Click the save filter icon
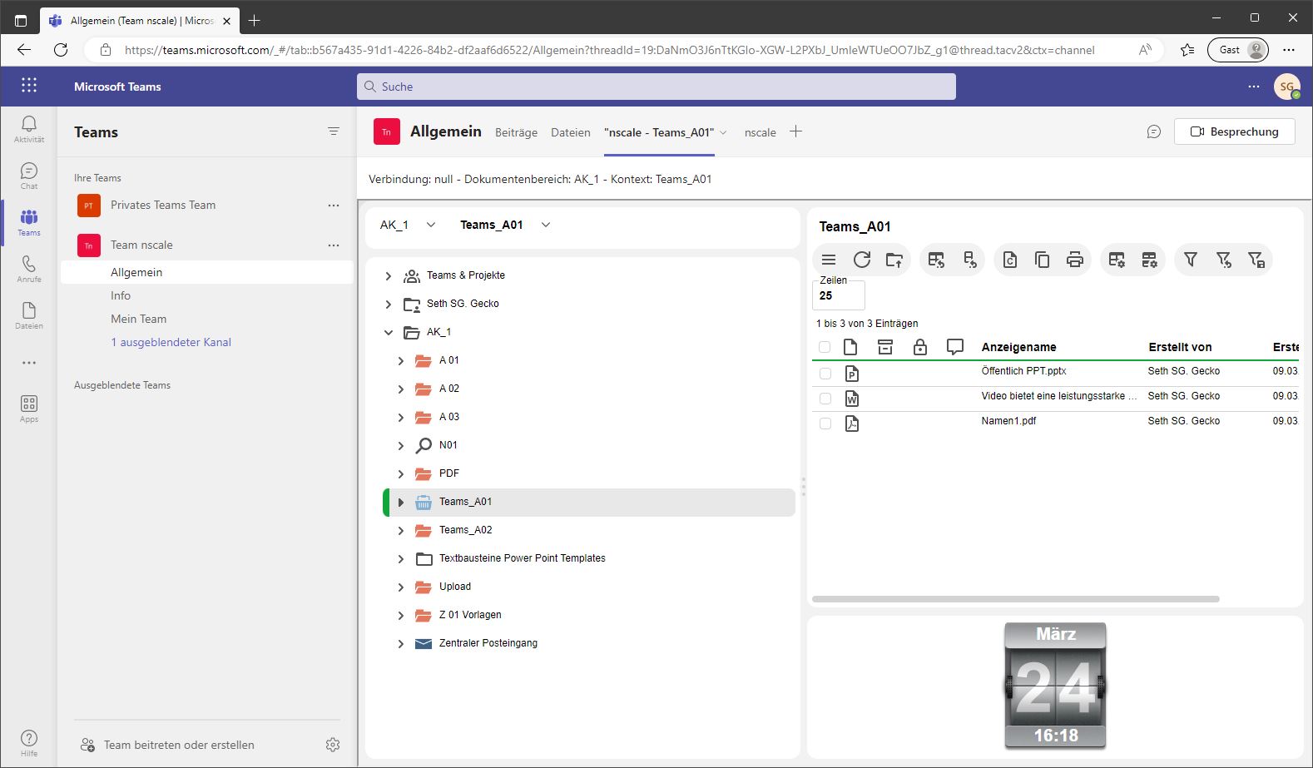This screenshot has height=768, width=1313. 1256,260
